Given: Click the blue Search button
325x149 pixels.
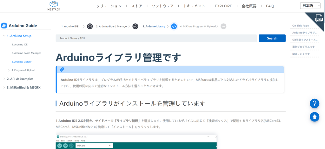Looking at the screenshot, I should 272,38.
